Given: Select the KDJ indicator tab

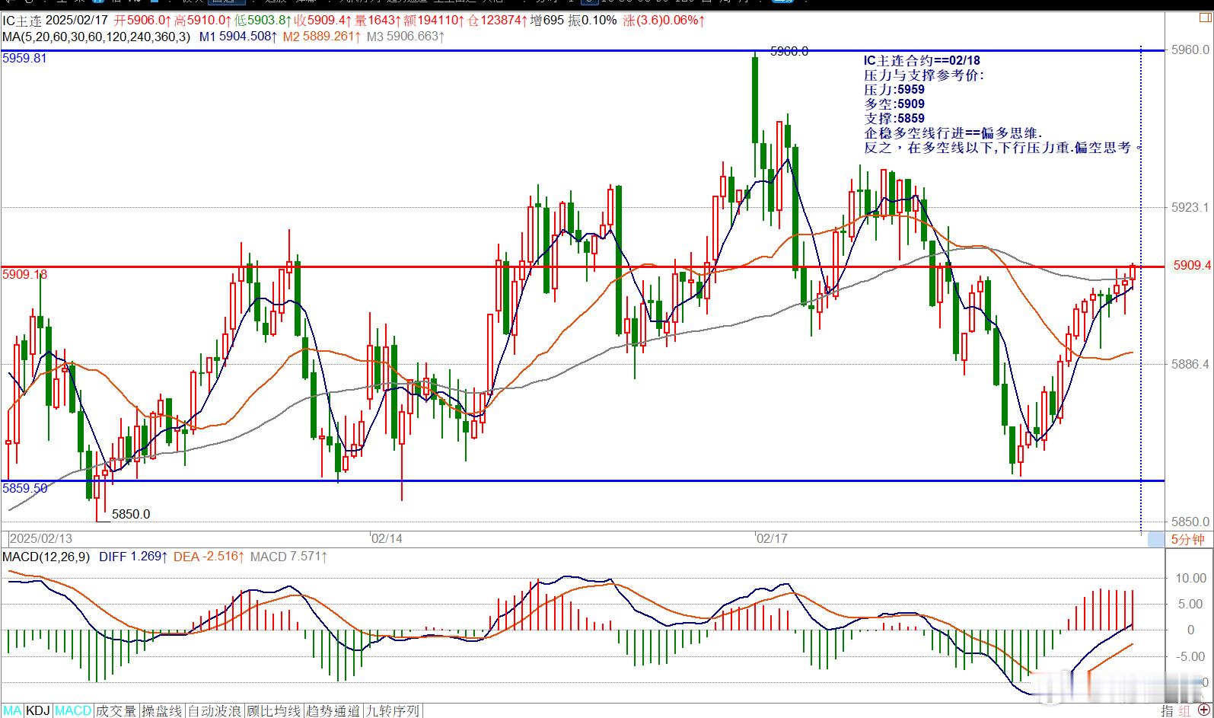Looking at the screenshot, I should click(38, 710).
